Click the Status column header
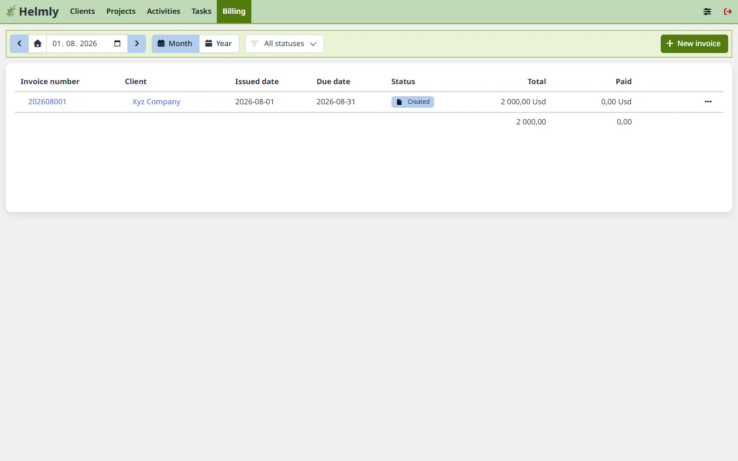This screenshot has width=738, height=461. 403,81
